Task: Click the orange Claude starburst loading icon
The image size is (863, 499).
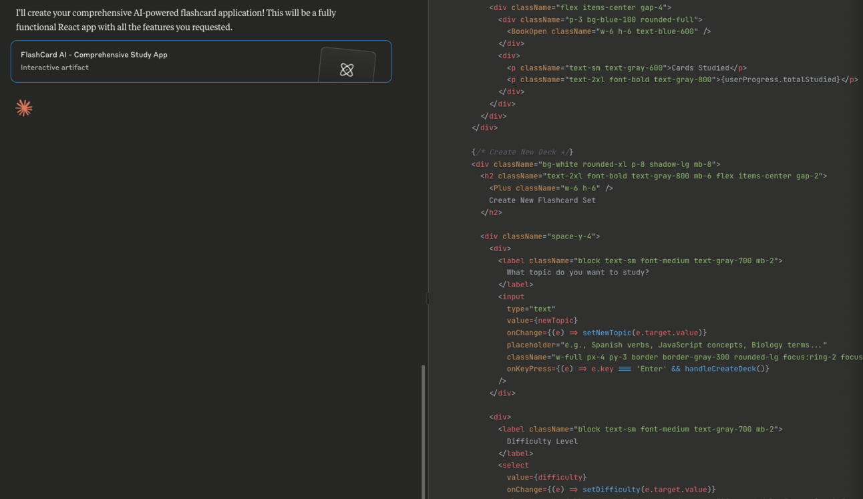Action: point(24,108)
